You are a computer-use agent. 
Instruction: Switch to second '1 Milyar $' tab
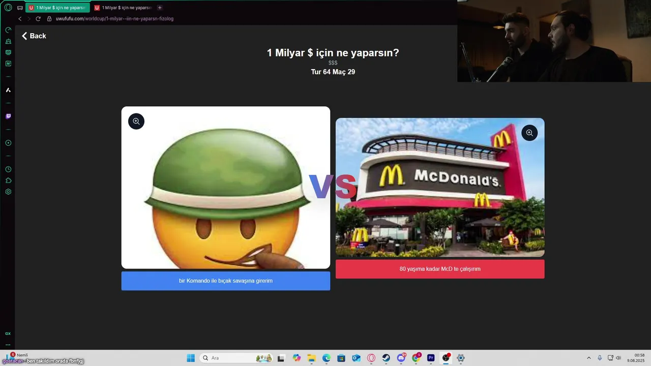[123, 8]
